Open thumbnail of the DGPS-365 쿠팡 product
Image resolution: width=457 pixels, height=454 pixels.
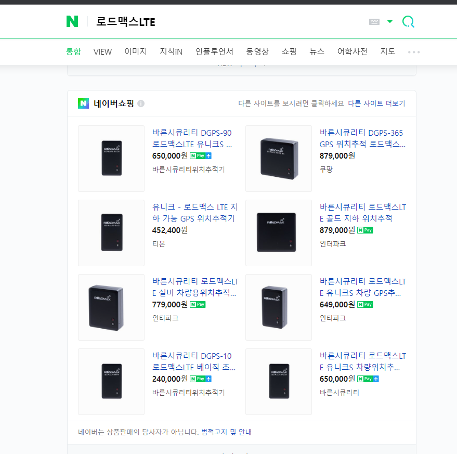point(279,158)
